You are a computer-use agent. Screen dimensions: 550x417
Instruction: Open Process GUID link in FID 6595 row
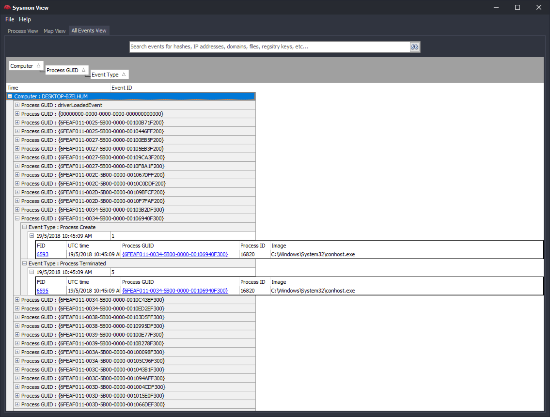click(x=175, y=291)
